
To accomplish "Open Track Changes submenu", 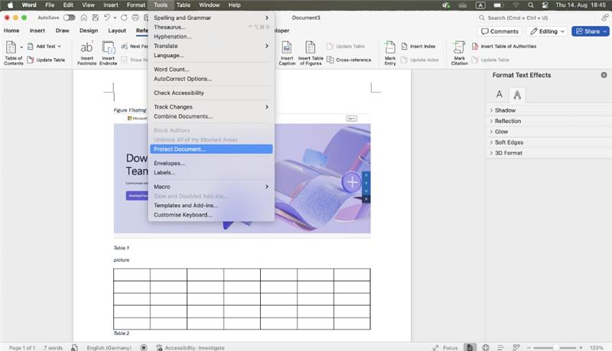I will tap(211, 107).
